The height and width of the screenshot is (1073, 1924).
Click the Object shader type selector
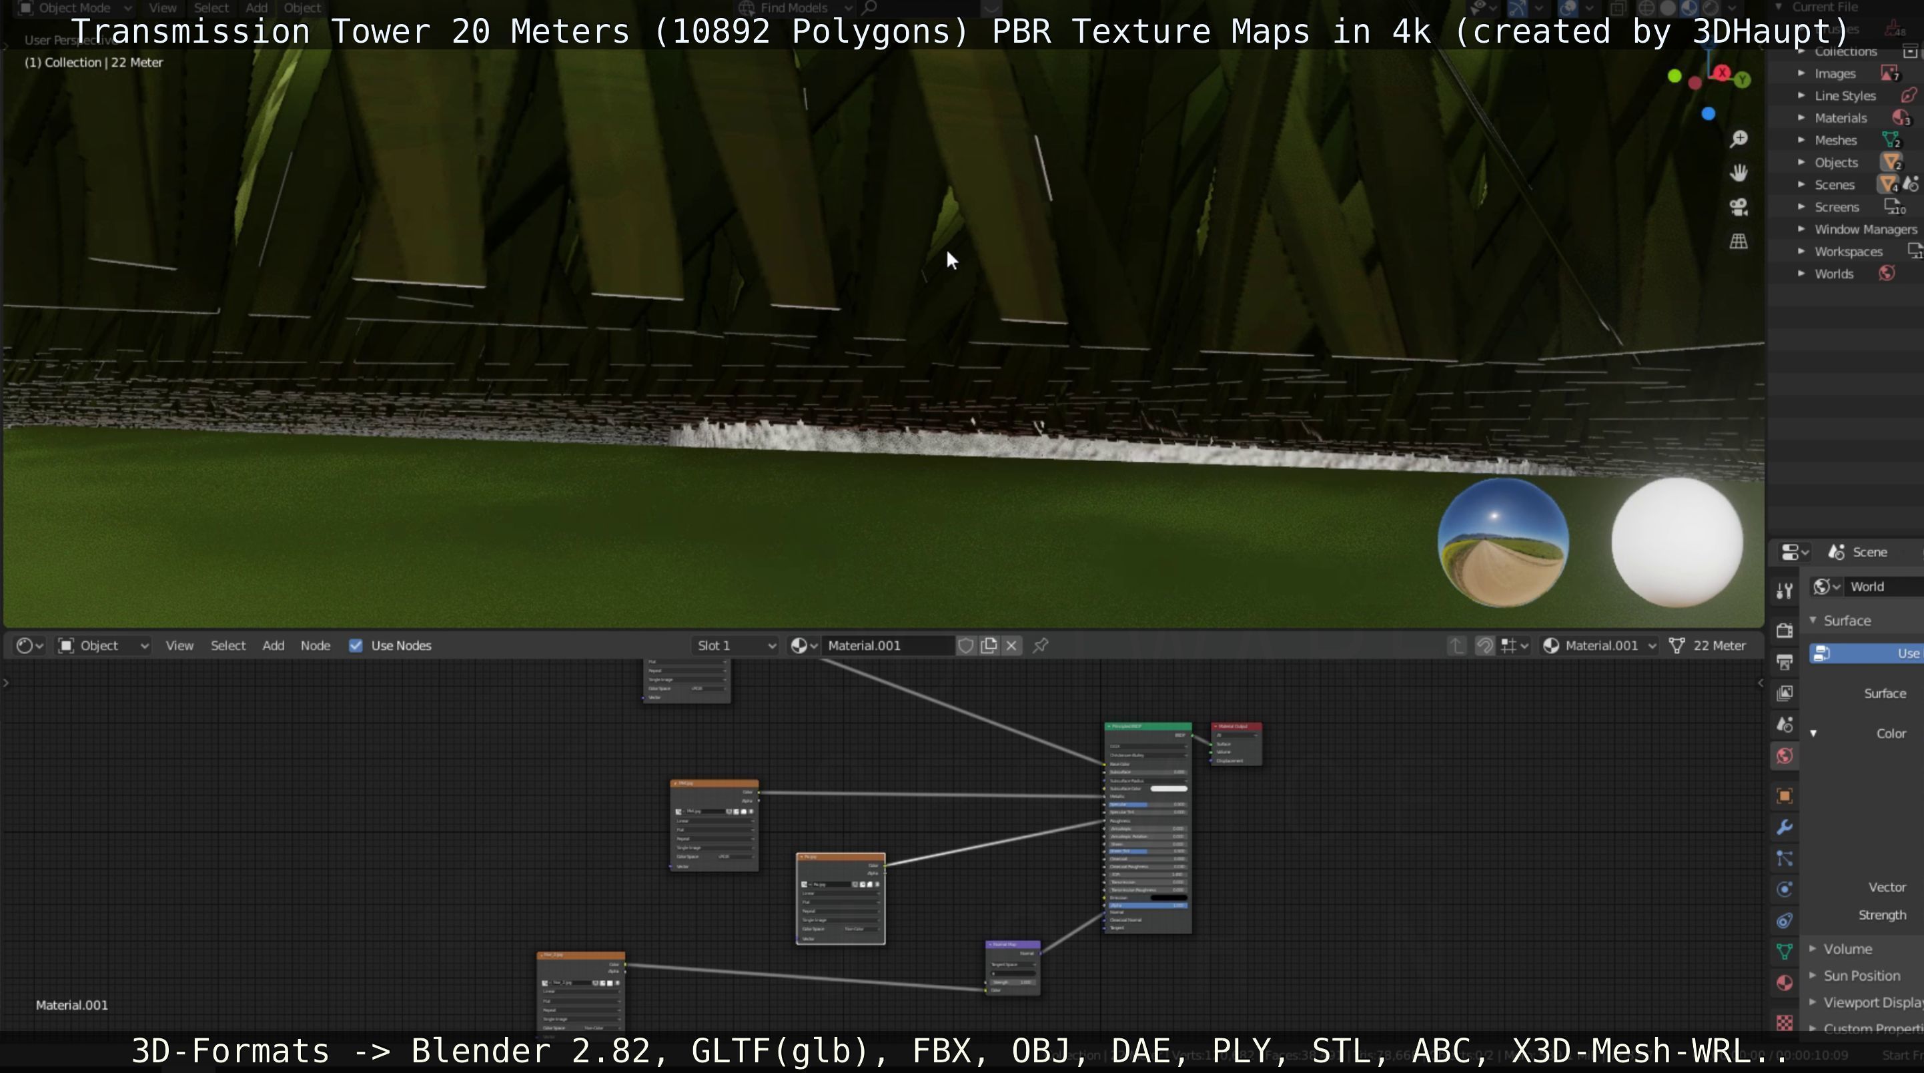pyautogui.click(x=103, y=645)
